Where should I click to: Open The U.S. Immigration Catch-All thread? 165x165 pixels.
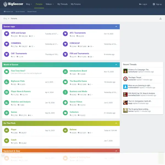pos(140,101)
